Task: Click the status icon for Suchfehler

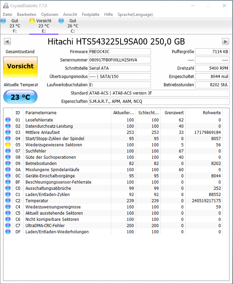Action: click(8, 151)
